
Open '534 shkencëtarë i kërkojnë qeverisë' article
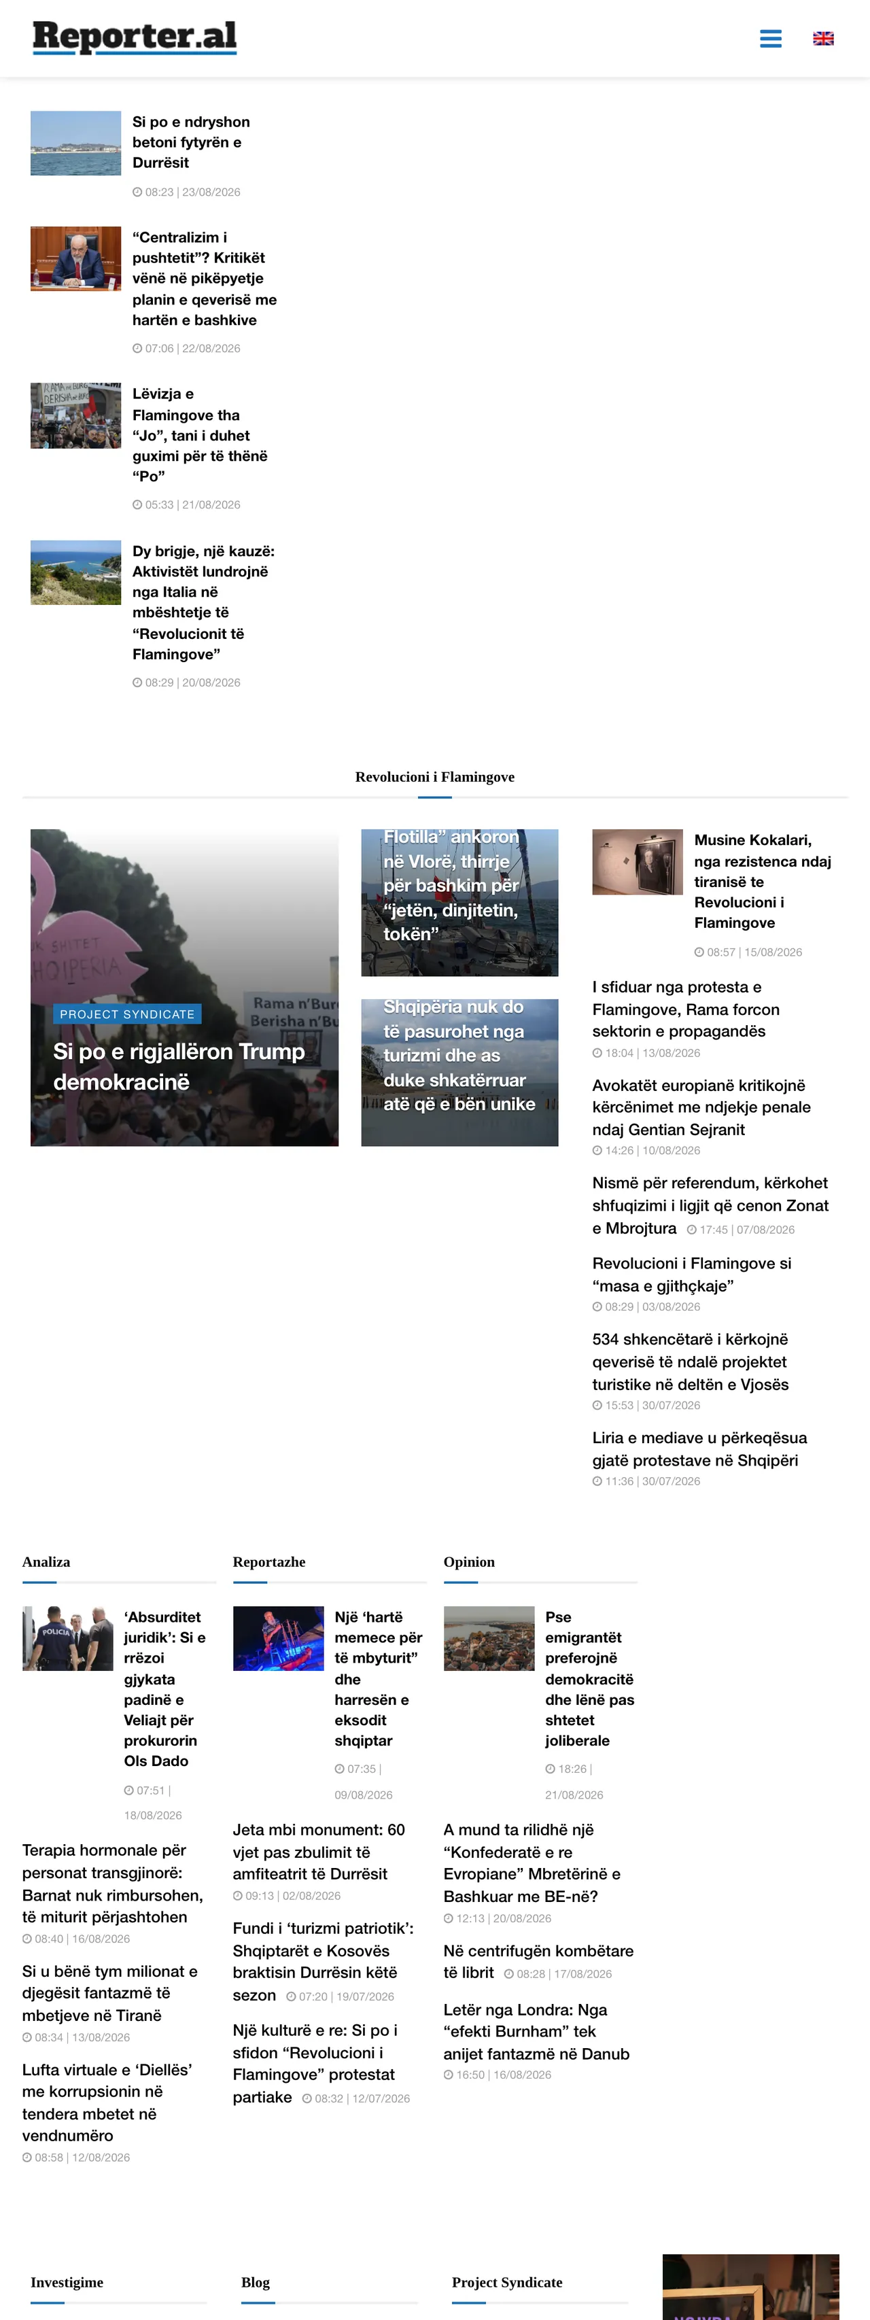tap(690, 1362)
